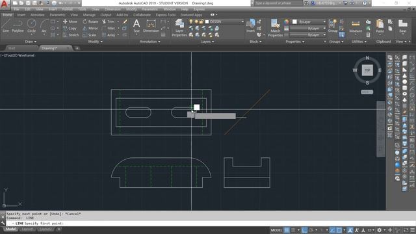Click the white object color swatch
Screen dimensions: 416x234
[x=294, y=21]
